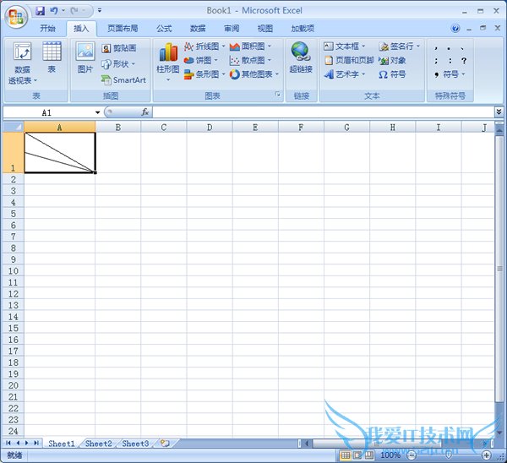Image resolution: width=507 pixels, height=463 pixels.
Task: Insert a hyperlink (超链接)
Action: point(301,57)
